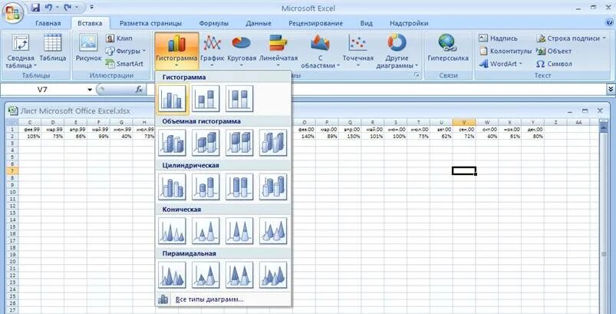
Task: Switch to the Главная tab
Action: click(x=48, y=23)
